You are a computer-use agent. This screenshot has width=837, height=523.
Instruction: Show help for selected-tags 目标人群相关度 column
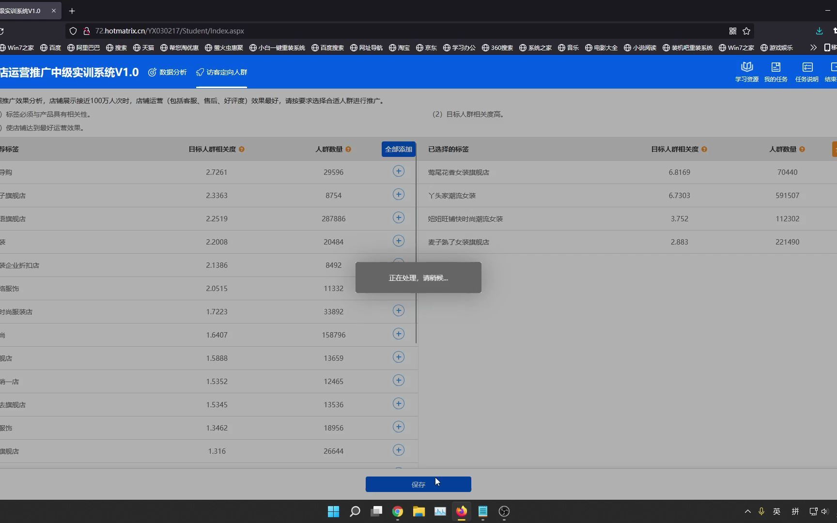tap(704, 149)
